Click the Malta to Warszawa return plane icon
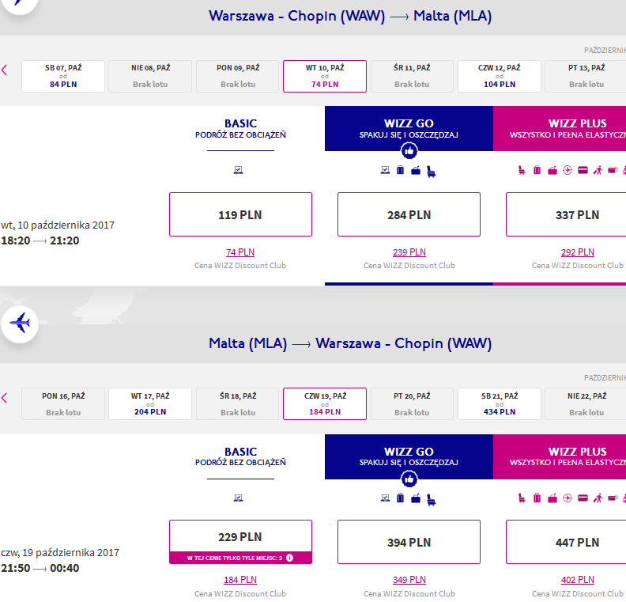 click(20, 324)
